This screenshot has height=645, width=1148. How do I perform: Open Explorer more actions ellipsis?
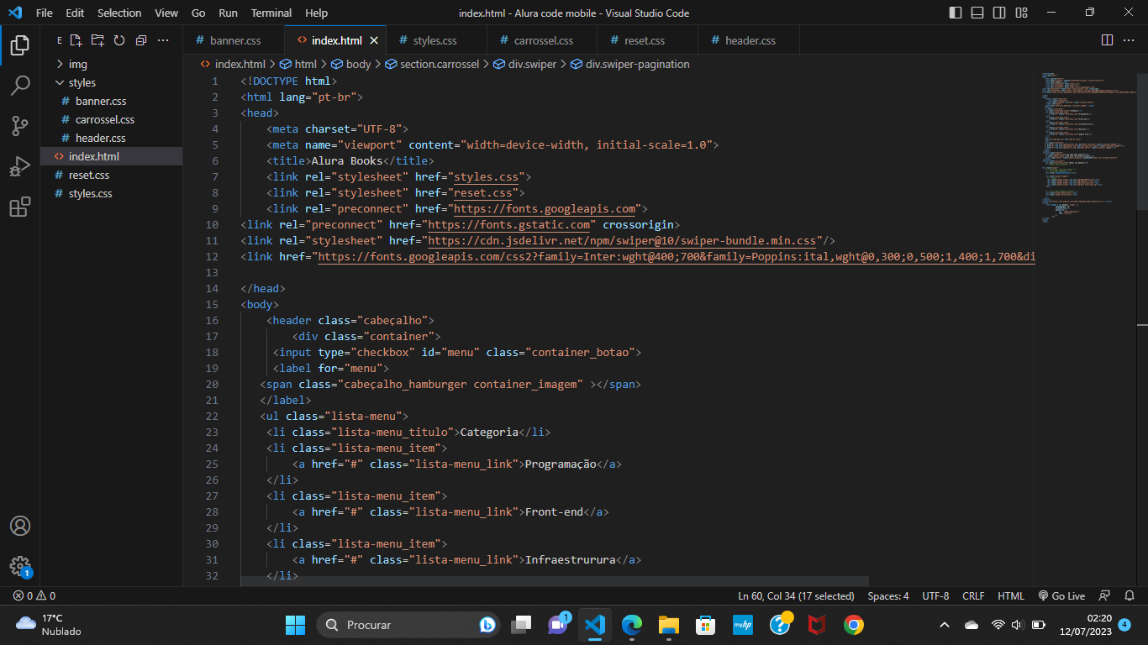163,40
